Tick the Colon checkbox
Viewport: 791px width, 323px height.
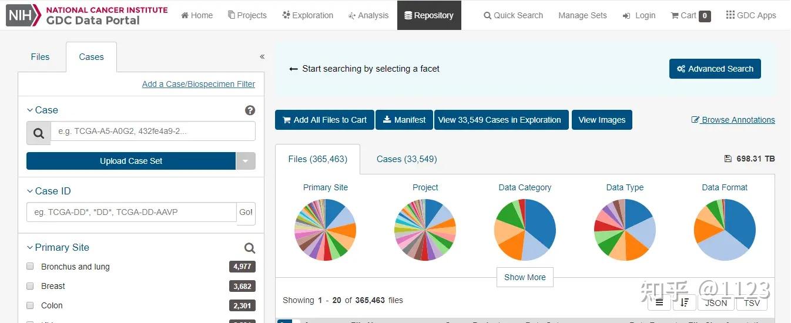(30, 305)
